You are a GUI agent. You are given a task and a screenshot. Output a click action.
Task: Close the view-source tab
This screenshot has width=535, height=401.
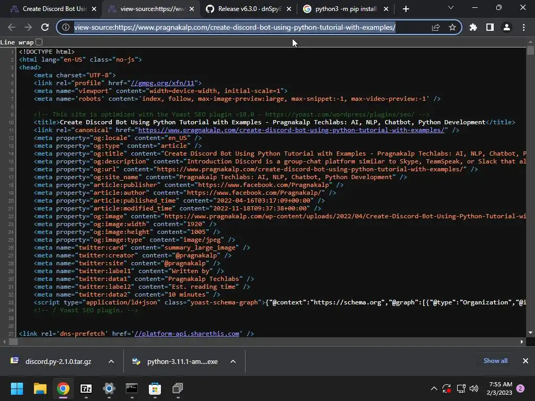pos(192,9)
